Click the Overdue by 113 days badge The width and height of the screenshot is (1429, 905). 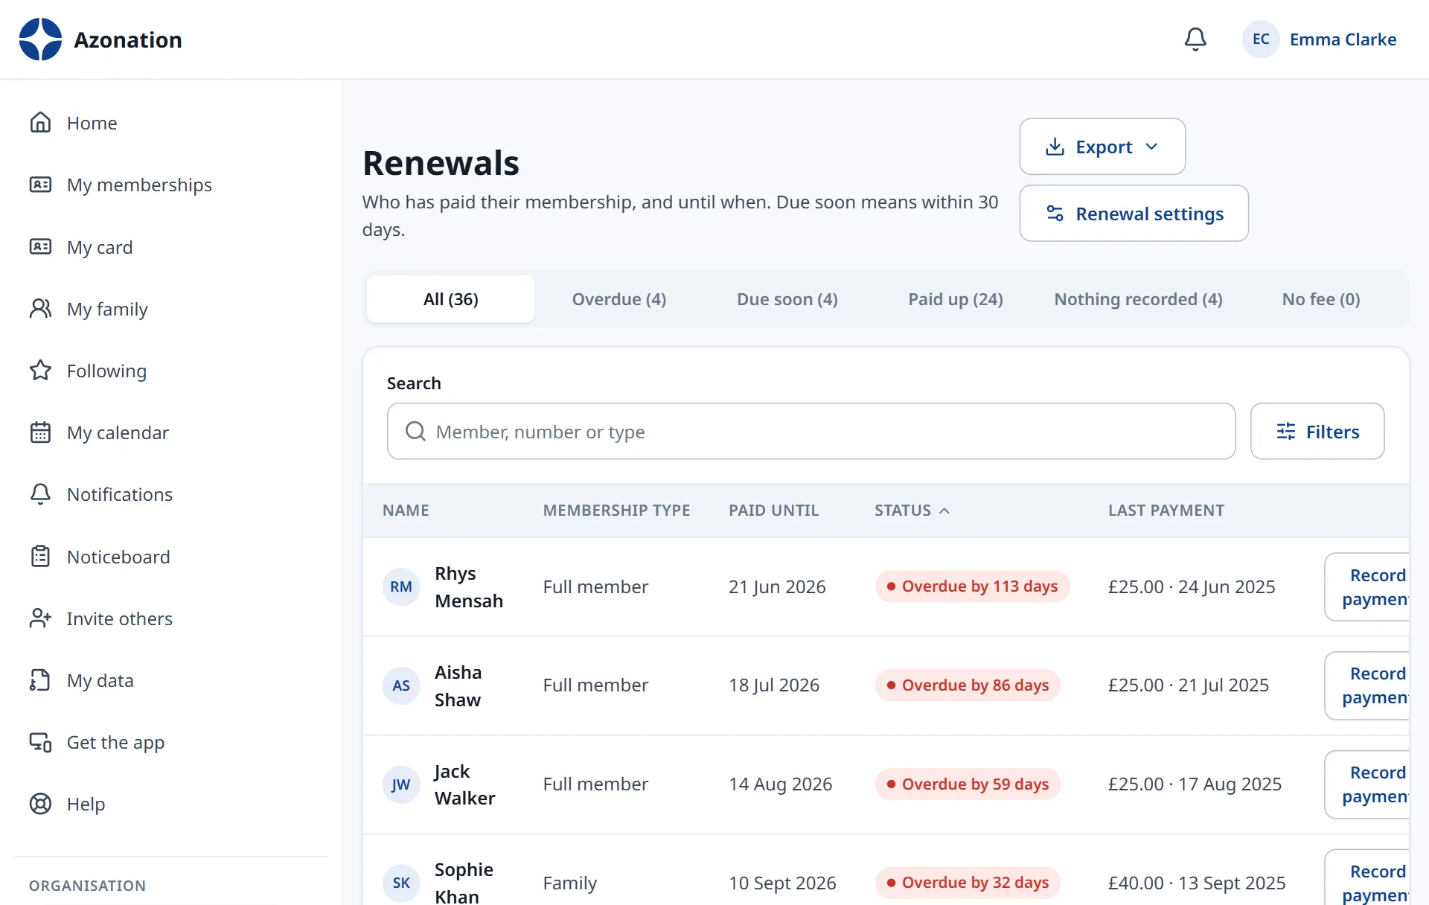(x=972, y=586)
